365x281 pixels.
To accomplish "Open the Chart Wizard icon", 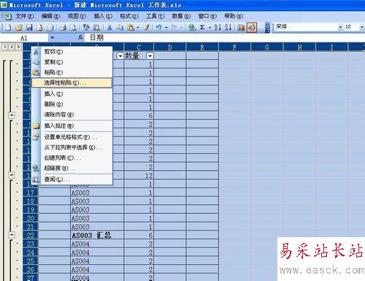I will click(x=241, y=28).
